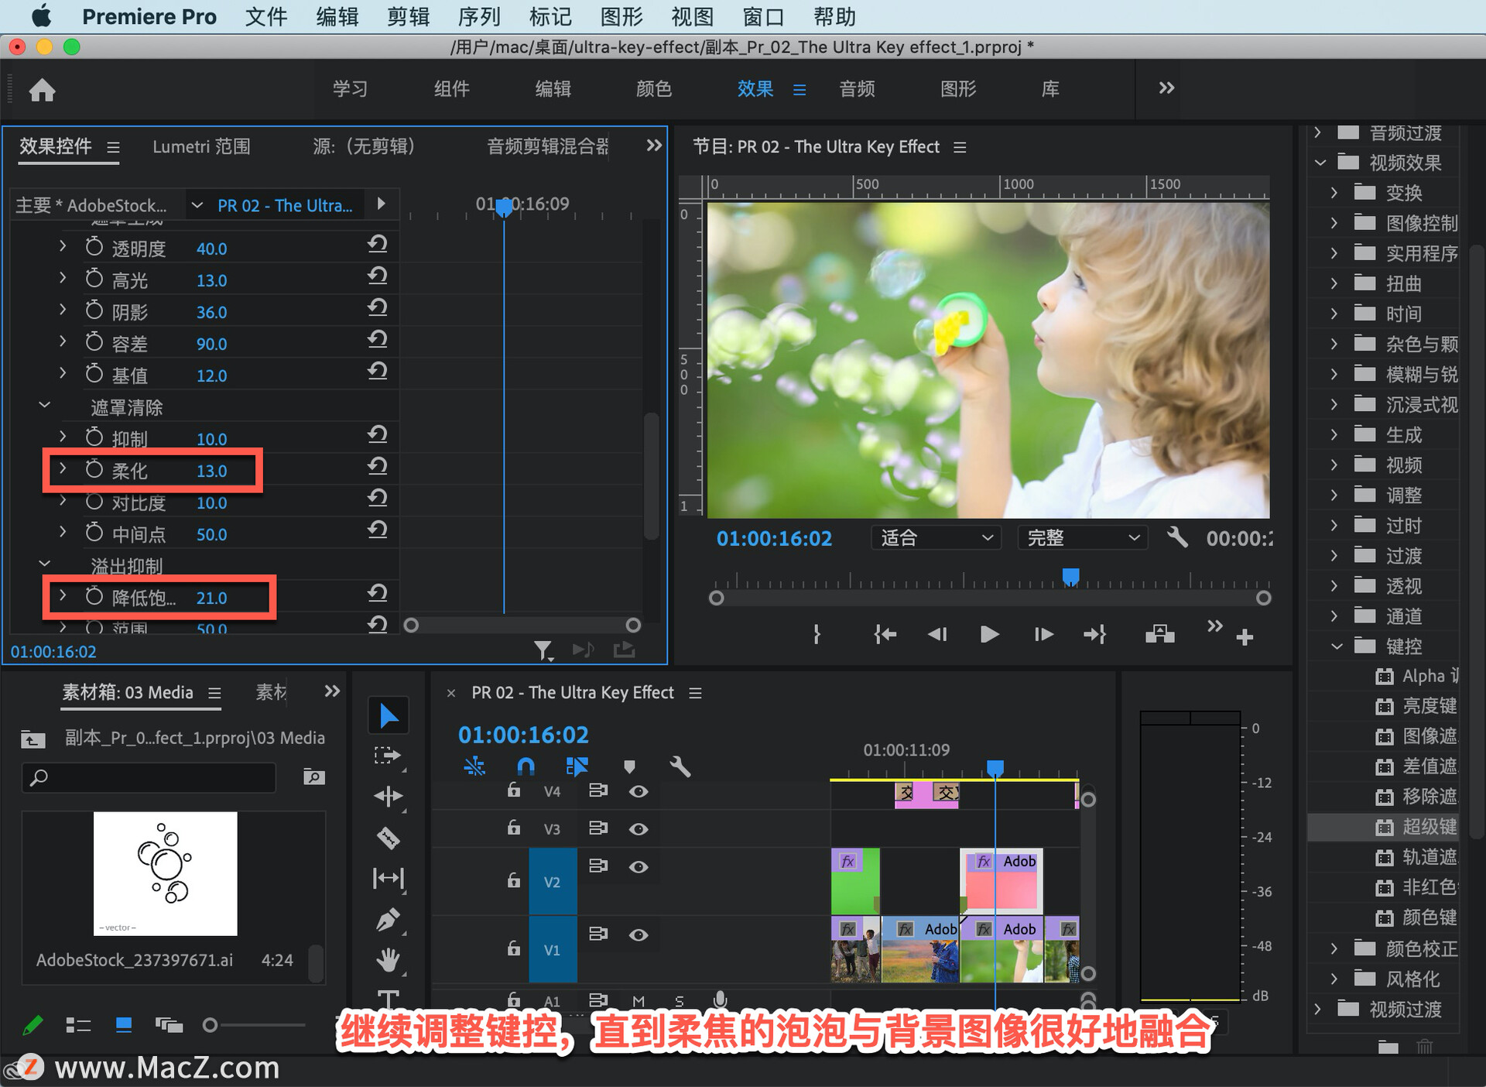Collapse the 键控 effects folder
Image resolution: width=1486 pixels, height=1087 pixels.
coord(1337,646)
